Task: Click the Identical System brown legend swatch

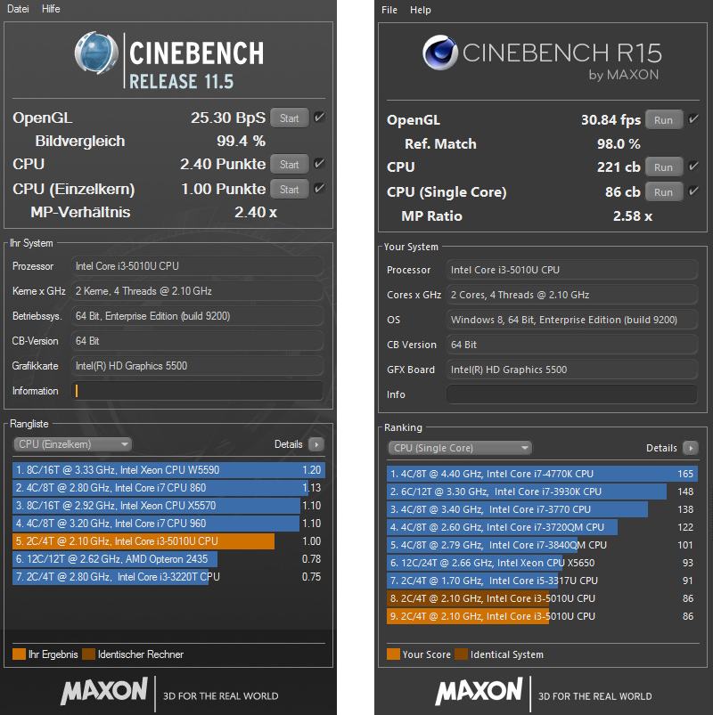Action: click(x=461, y=654)
